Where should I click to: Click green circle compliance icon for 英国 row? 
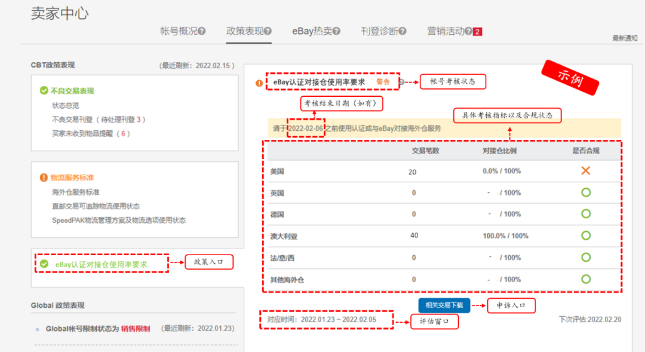pos(585,192)
